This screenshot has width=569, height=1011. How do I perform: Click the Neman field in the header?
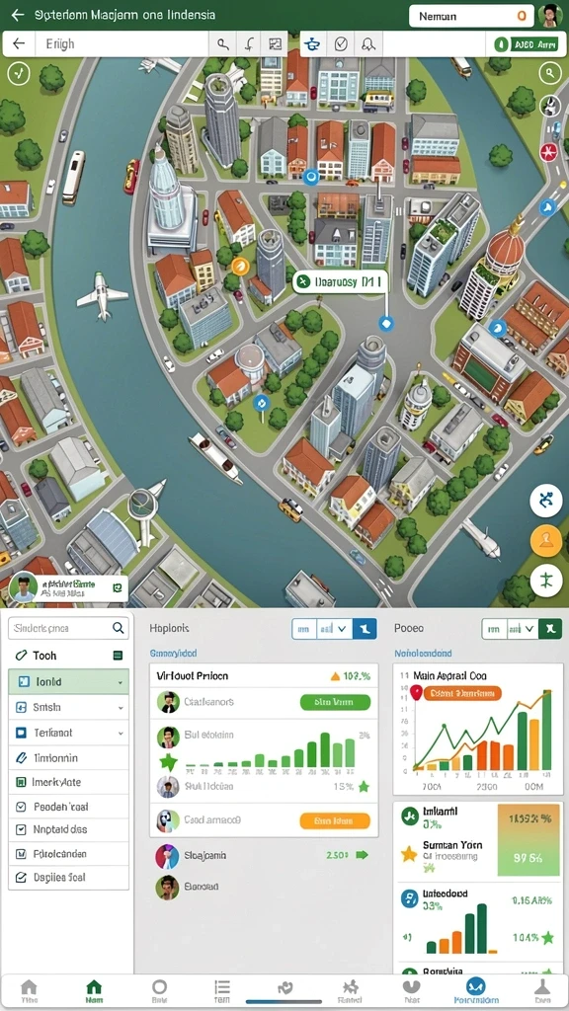coord(472,16)
